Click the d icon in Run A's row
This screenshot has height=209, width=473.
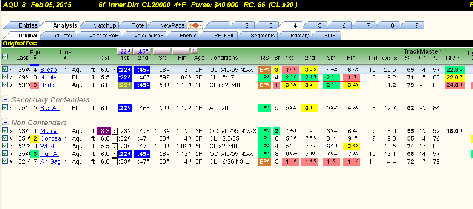pos(115,154)
